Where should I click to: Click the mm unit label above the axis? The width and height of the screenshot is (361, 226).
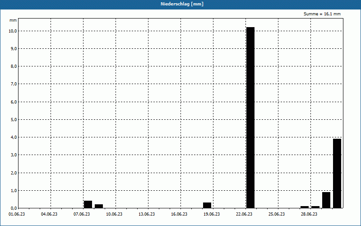coord(13,20)
